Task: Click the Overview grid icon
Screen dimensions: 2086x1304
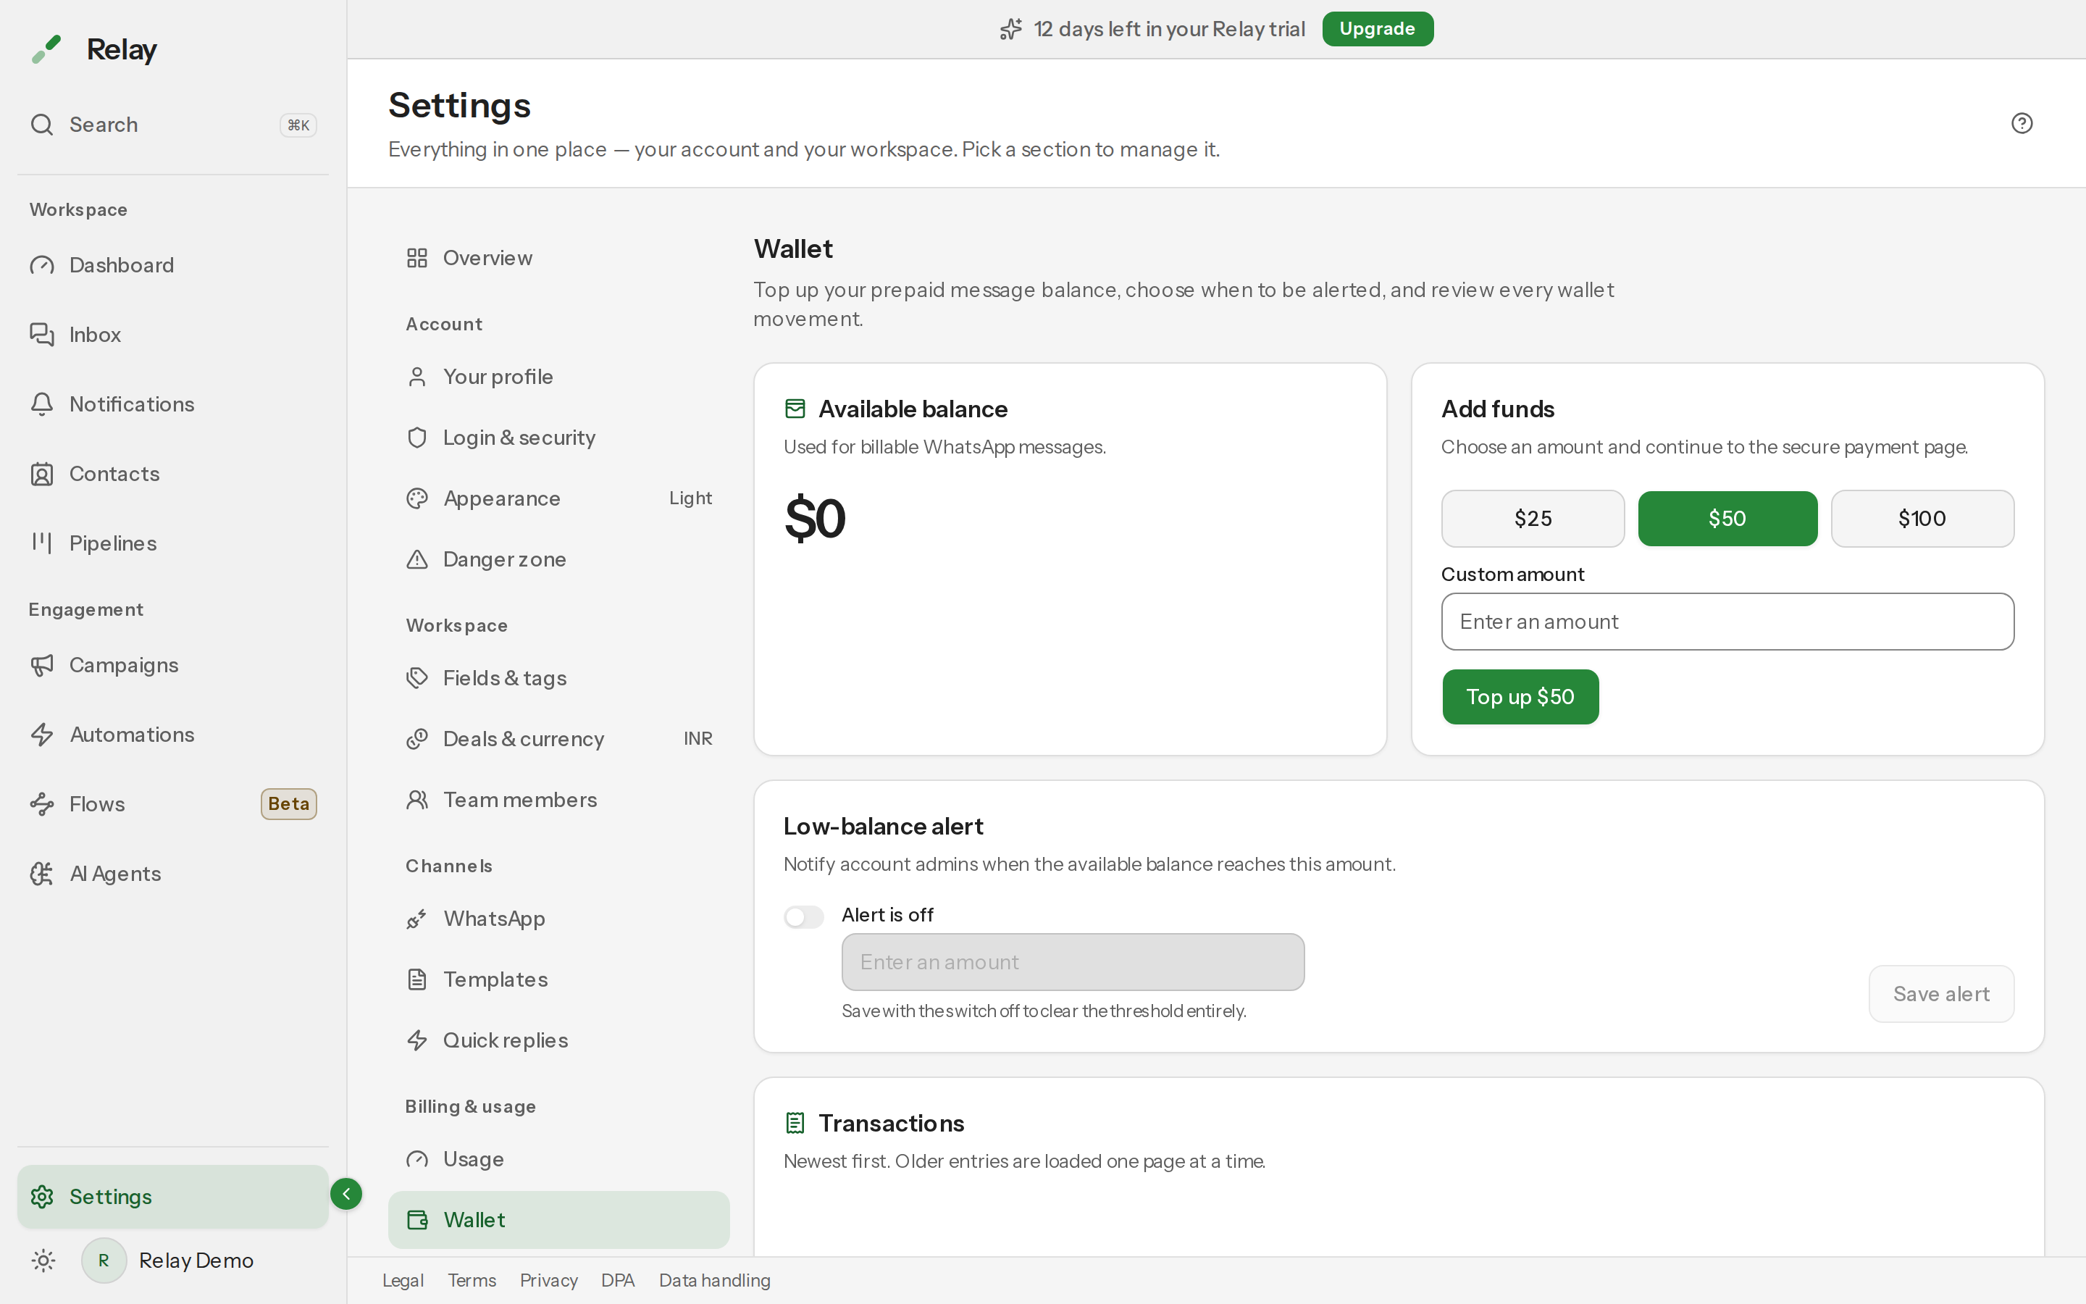Action: pos(417,258)
